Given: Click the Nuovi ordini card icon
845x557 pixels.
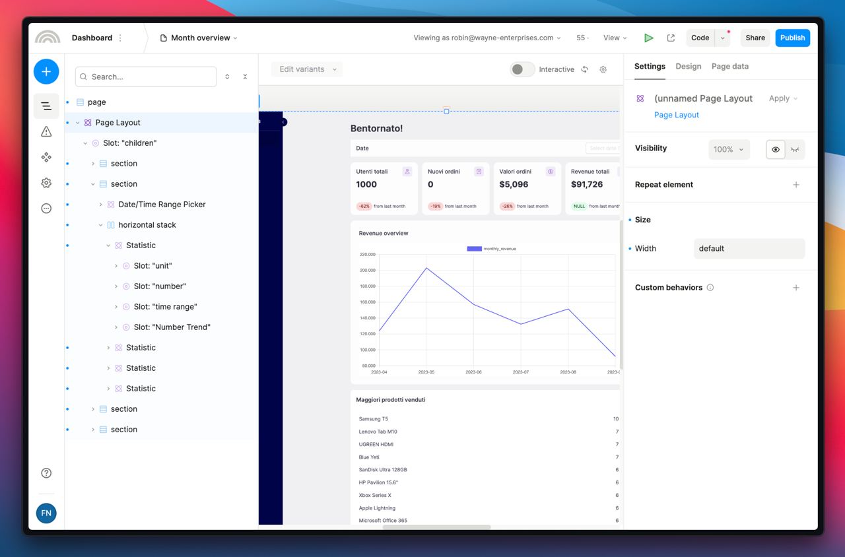Looking at the screenshot, I should 479,172.
